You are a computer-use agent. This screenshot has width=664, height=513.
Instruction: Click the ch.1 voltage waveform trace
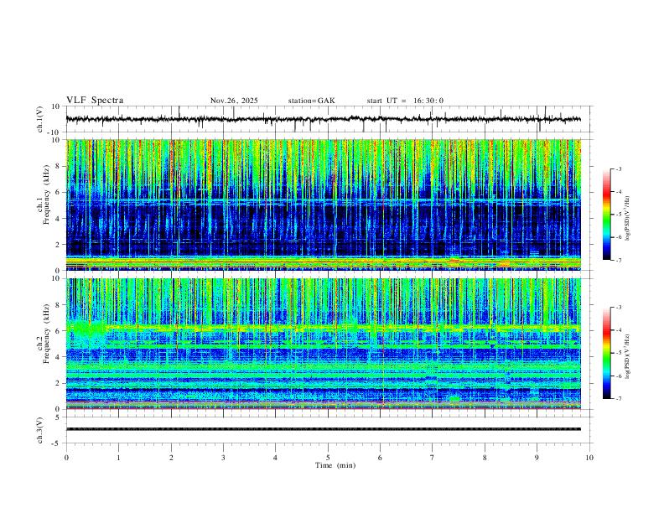[324, 119]
